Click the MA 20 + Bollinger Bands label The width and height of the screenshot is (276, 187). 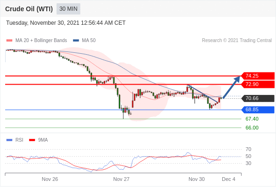click(41, 41)
